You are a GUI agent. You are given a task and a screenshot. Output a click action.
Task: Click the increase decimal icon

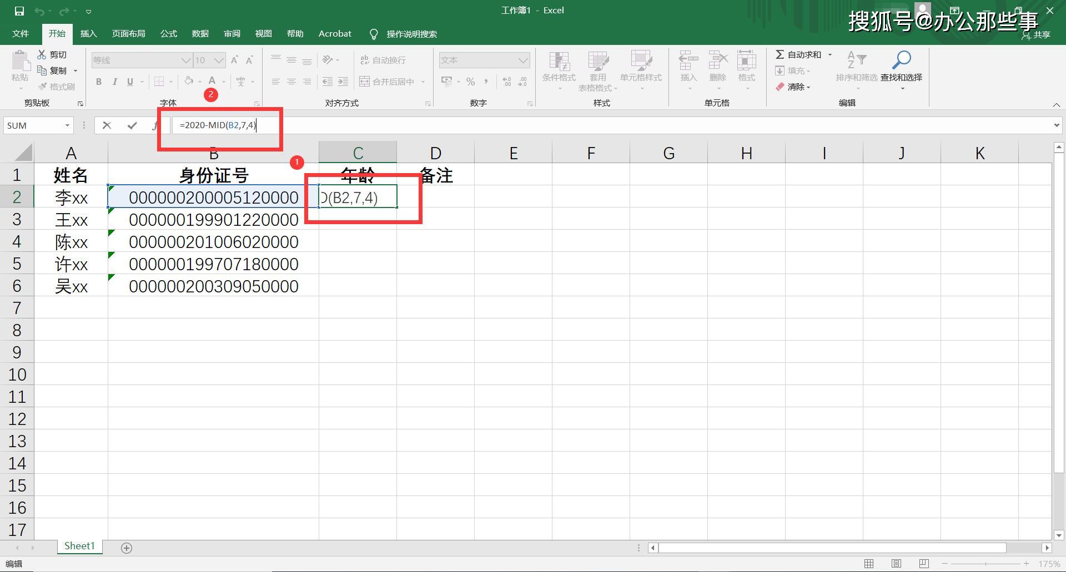tap(507, 82)
